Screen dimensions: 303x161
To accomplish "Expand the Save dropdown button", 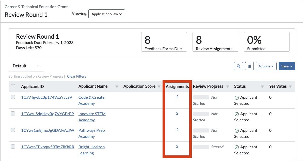I will tap(287, 66).
